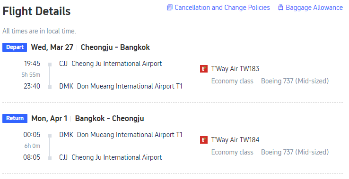Click the blue Return badge

tap(15, 118)
